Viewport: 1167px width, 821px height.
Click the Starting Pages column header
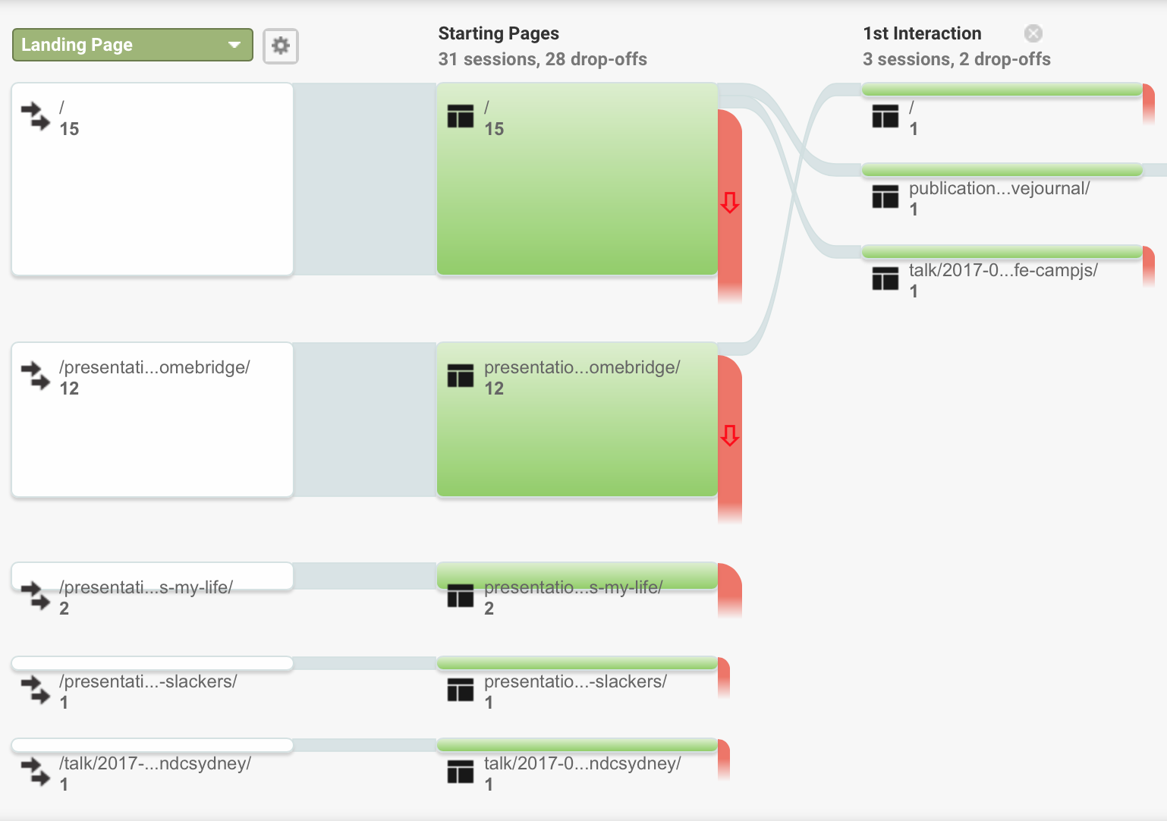click(499, 33)
